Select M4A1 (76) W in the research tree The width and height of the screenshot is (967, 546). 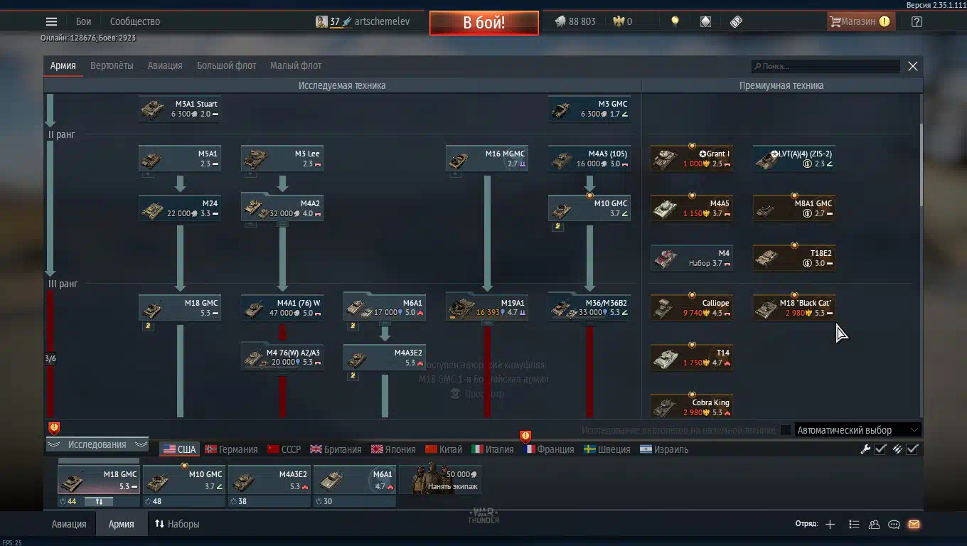point(282,308)
